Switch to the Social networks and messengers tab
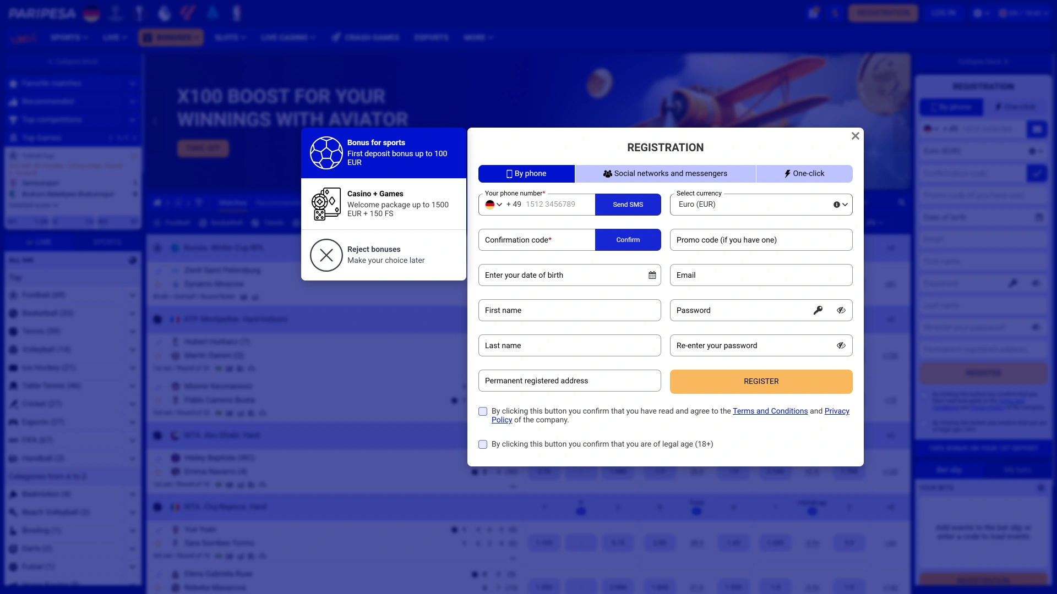This screenshot has height=594, width=1057. pos(666,173)
